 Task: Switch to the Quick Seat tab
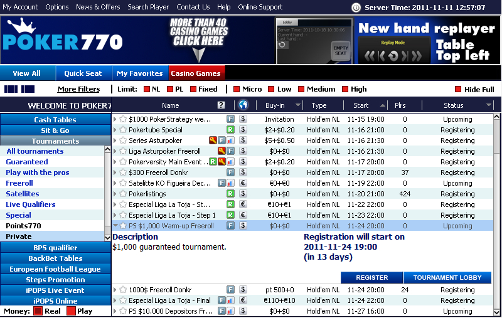point(84,73)
